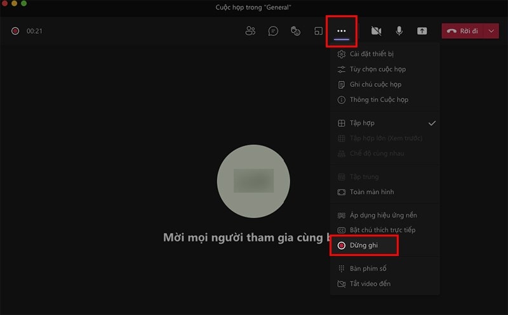The height and width of the screenshot is (315, 508).
Task: Click the CC icon beside Bật chú thích
Action: click(x=341, y=230)
